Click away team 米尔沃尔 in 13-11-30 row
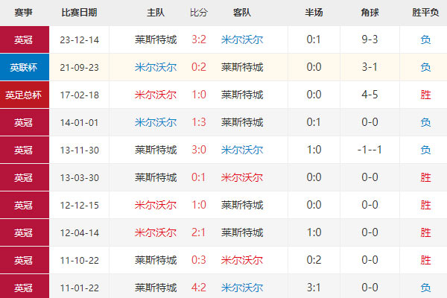Viewport: 447px width, 298px height. (241, 150)
